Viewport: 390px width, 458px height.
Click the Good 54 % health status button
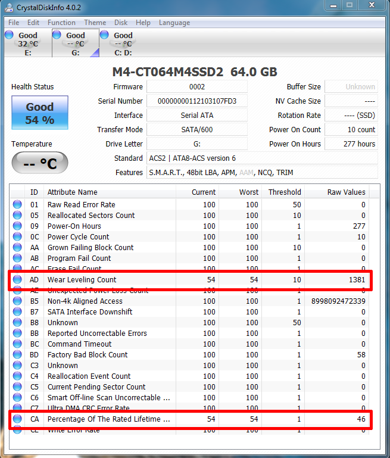pyautogui.click(x=40, y=113)
